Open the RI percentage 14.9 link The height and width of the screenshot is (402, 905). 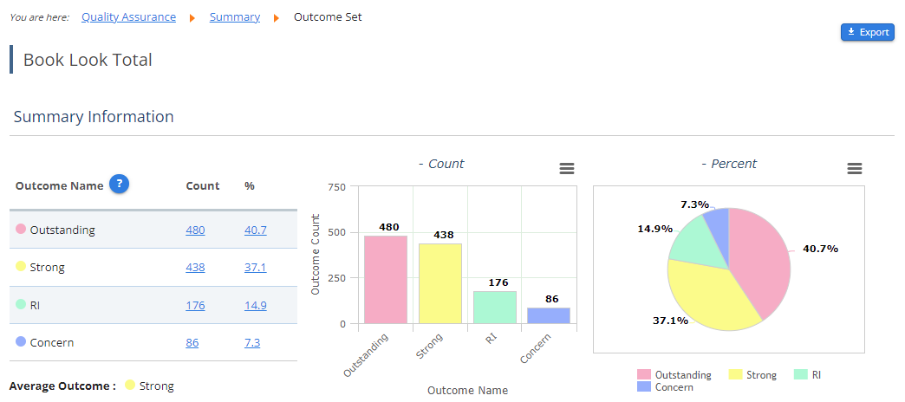click(x=256, y=305)
